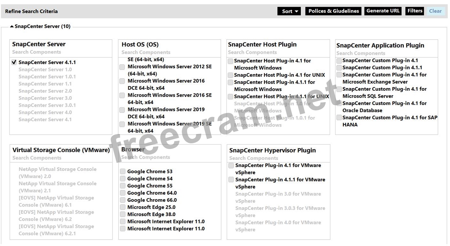Check Google Chrome 66.0

(x=122, y=200)
